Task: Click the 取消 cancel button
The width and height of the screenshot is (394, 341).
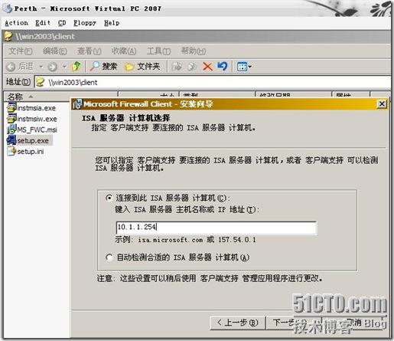Action: [x=353, y=323]
